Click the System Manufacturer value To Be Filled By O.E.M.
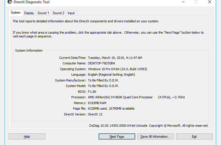The width and height of the screenshot is (221, 145). point(103,80)
